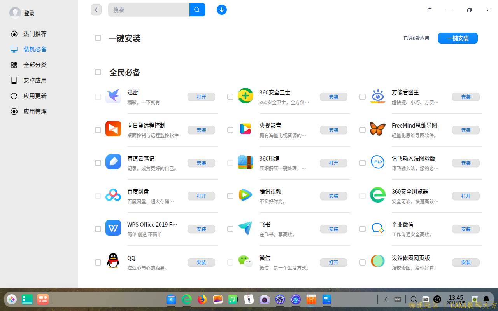
Task: Install 360安全卫士 with 安装 button
Action: pyautogui.click(x=333, y=97)
